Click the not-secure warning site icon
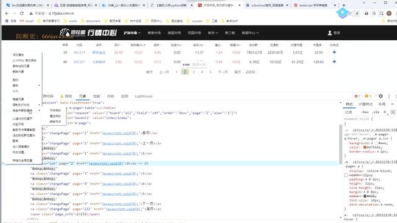397x223 pixels. coord(31,14)
